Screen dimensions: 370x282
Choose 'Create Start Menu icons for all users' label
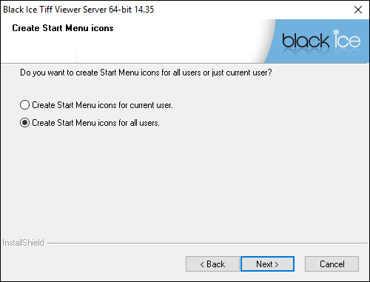pyautogui.click(x=95, y=123)
